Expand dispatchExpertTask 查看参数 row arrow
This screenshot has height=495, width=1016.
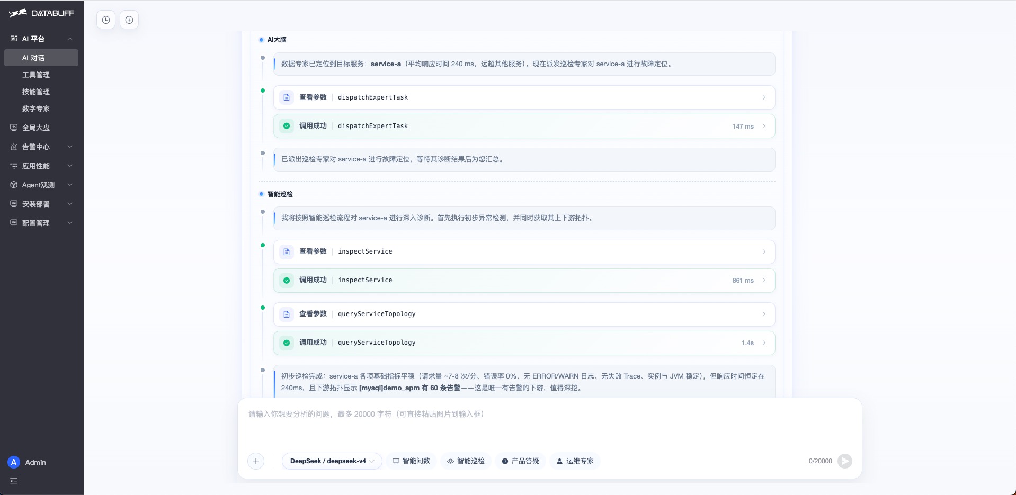point(764,97)
